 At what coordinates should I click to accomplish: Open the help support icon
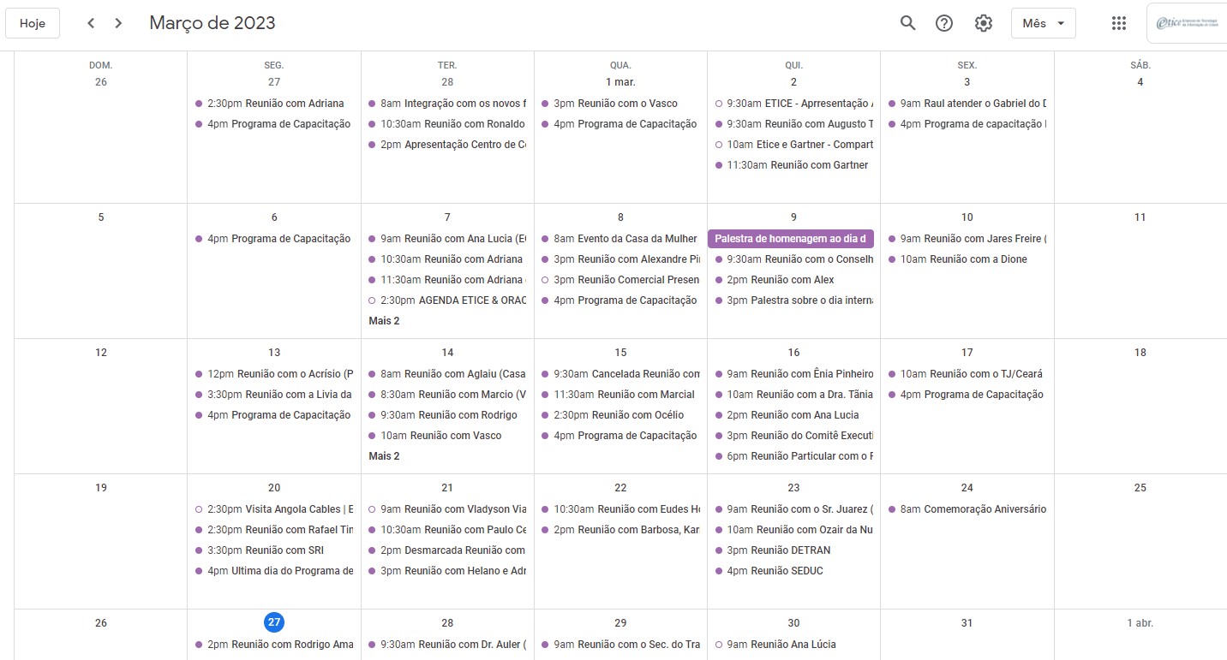point(944,23)
